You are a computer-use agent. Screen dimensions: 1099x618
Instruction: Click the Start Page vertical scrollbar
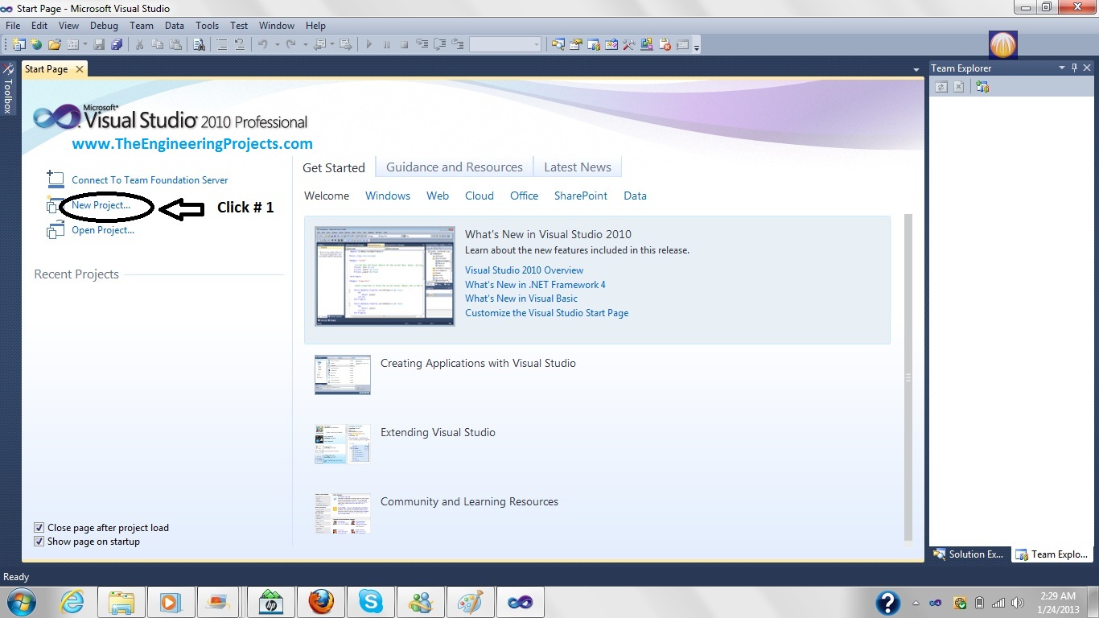point(909,377)
